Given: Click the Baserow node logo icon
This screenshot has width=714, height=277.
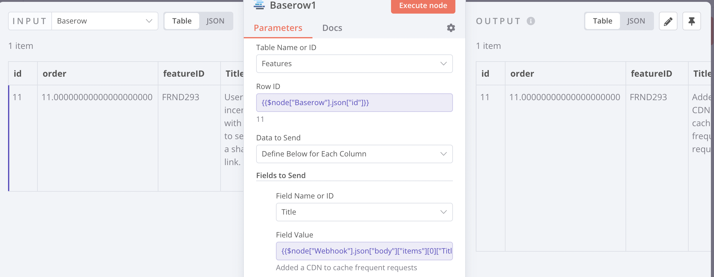Looking at the screenshot, I should click(x=259, y=5).
